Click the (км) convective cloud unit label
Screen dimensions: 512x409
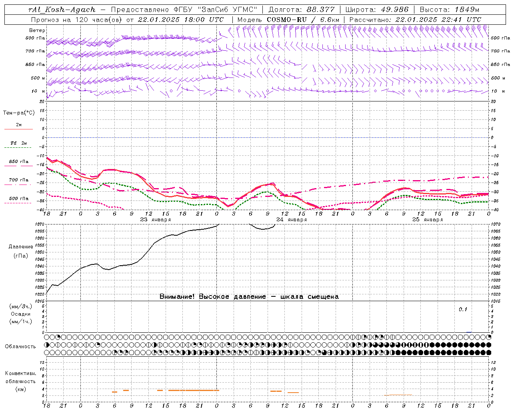(20, 389)
